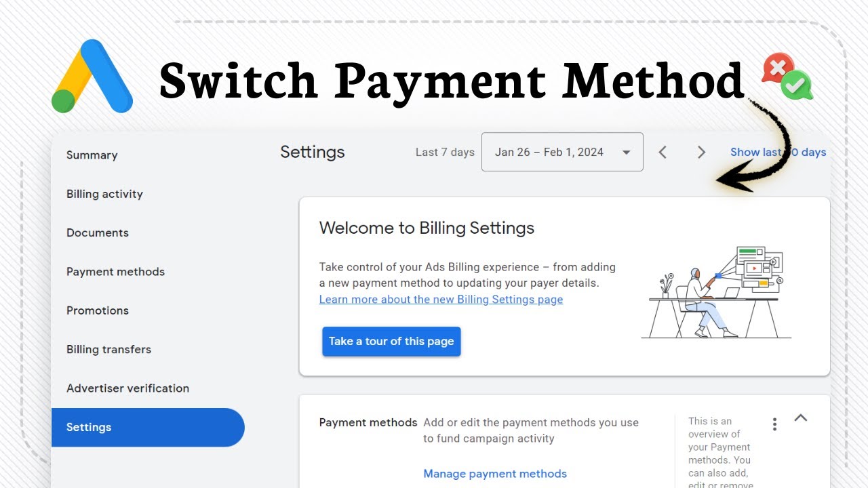The image size is (868, 488).
Task: Select the highlighted Settings sidebar item
Action: pyautogui.click(x=148, y=427)
